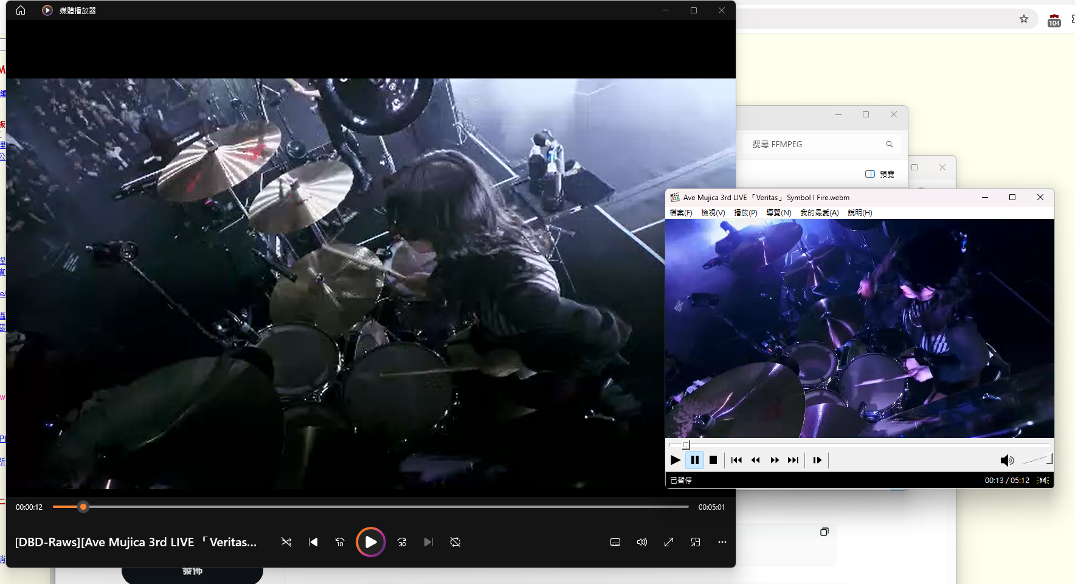Open 播放(P) menu in MPC window
This screenshot has width=1075, height=584.
(x=745, y=213)
